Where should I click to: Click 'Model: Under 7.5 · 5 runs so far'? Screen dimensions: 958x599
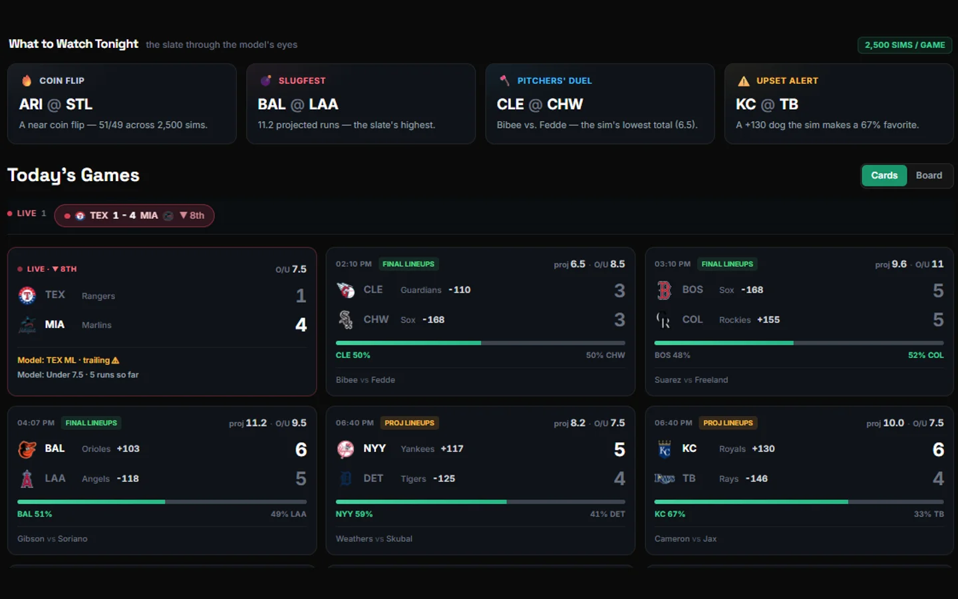(78, 375)
